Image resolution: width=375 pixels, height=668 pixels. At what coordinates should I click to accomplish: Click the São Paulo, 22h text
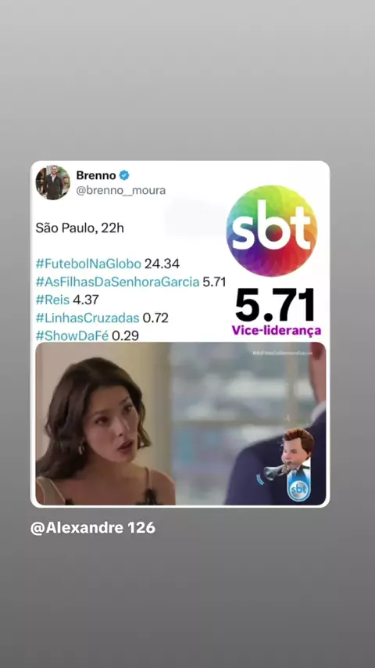pyautogui.click(x=80, y=228)
